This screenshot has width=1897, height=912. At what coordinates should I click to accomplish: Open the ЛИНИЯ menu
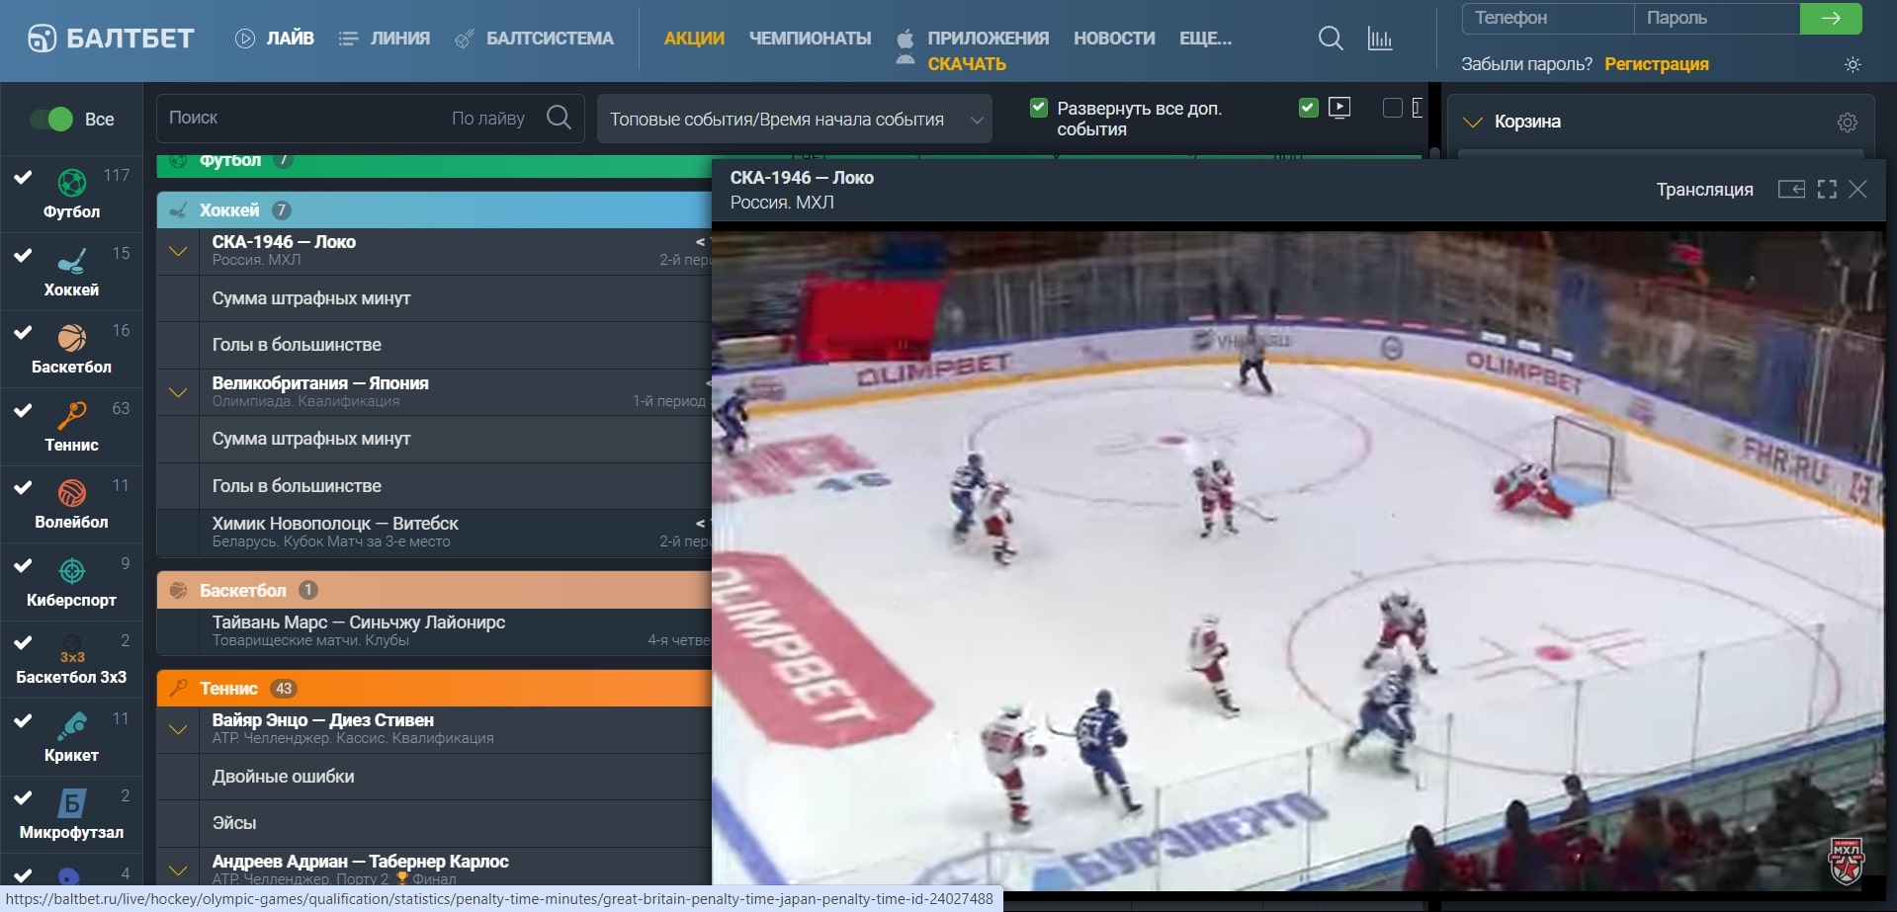[385, 39]
